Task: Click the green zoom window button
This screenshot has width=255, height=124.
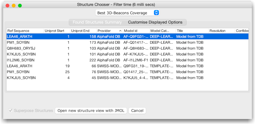Action: (20, 6)
